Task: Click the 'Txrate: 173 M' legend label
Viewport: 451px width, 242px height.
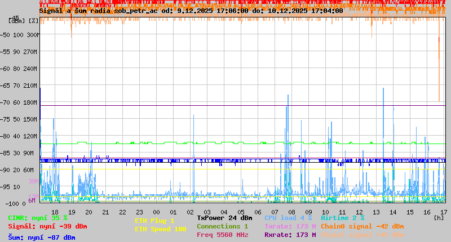Action: click(290, 226)
